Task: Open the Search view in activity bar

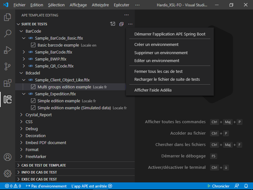Action: click(x=7, y=34)
